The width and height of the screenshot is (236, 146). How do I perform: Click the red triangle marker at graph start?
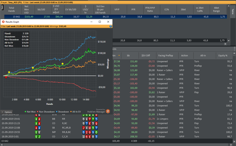[x=6, y=77]
